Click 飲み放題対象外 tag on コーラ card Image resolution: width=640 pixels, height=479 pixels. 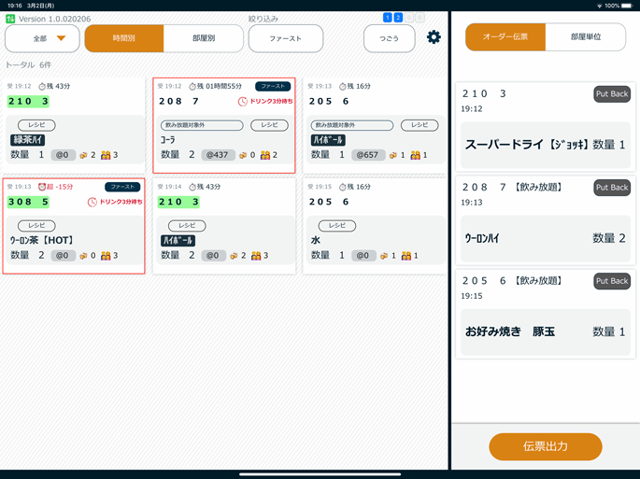(202, 125)
